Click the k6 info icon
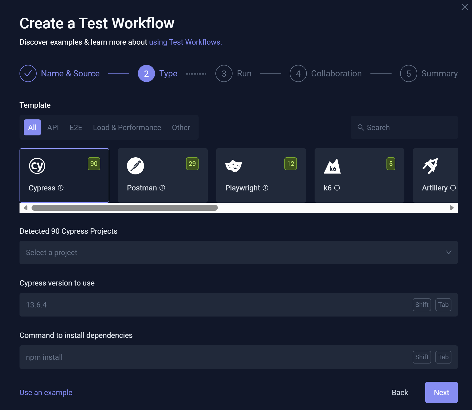472x410 pixels. [x=337, y=188]
